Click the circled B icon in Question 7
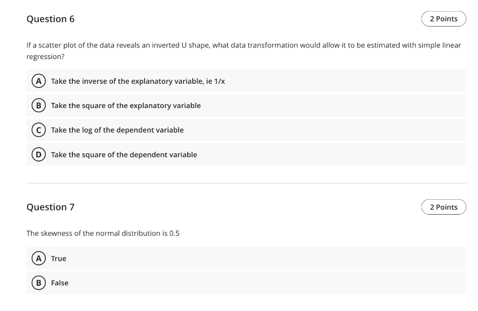Viewport: 478px width, 311px height. click(x=38, y=283)
